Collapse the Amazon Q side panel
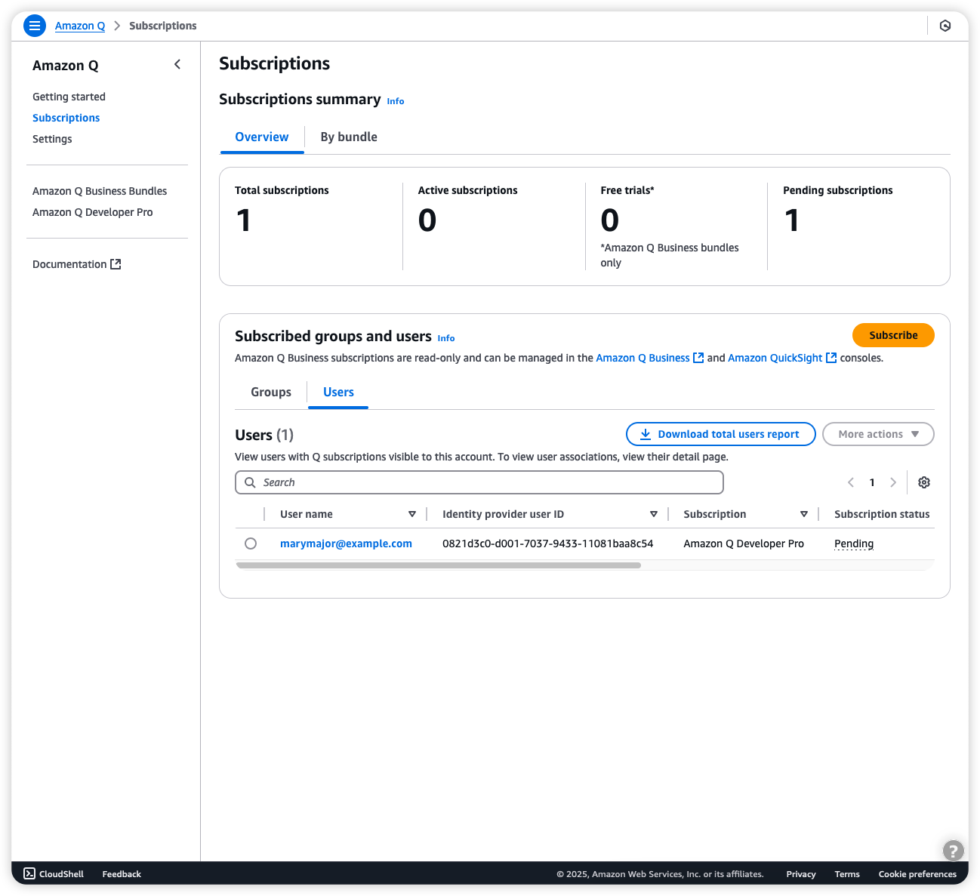This screenshot has height=896, width=980. coord(177,65)
